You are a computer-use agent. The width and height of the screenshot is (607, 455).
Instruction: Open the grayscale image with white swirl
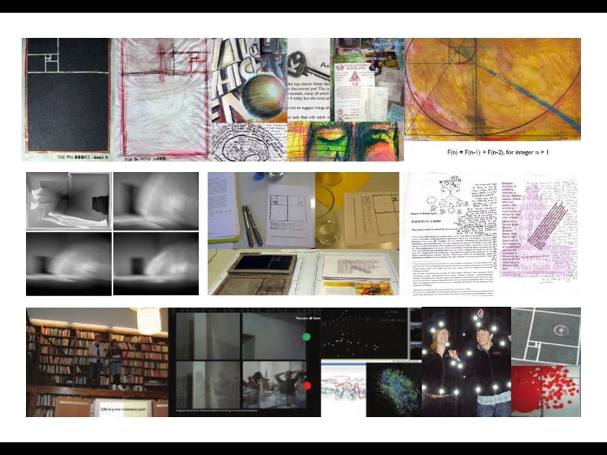(69, 201)
